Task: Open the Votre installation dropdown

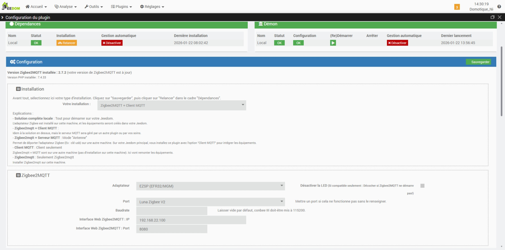Action: pyautogui.click(x=172, y=105)
